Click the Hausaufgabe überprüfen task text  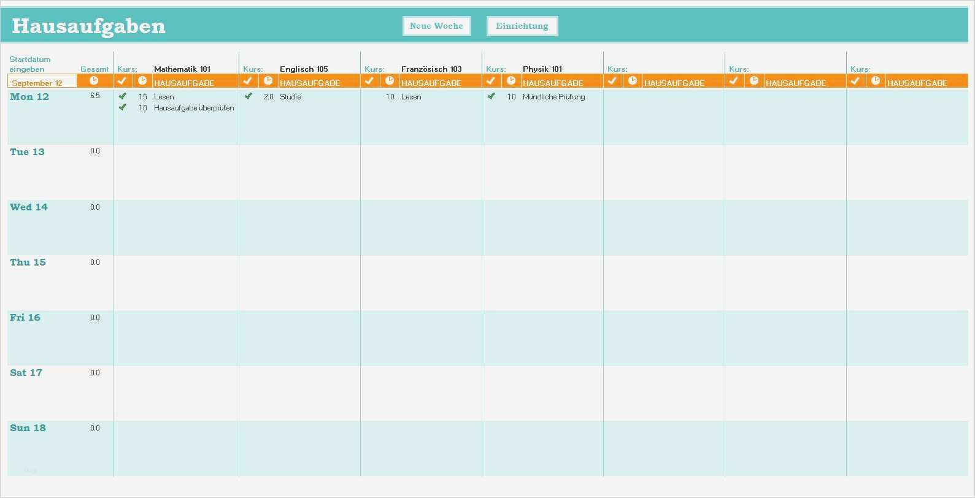click(194, 108)
